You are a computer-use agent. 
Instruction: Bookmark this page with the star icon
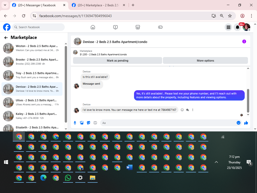tap(230, 16)
